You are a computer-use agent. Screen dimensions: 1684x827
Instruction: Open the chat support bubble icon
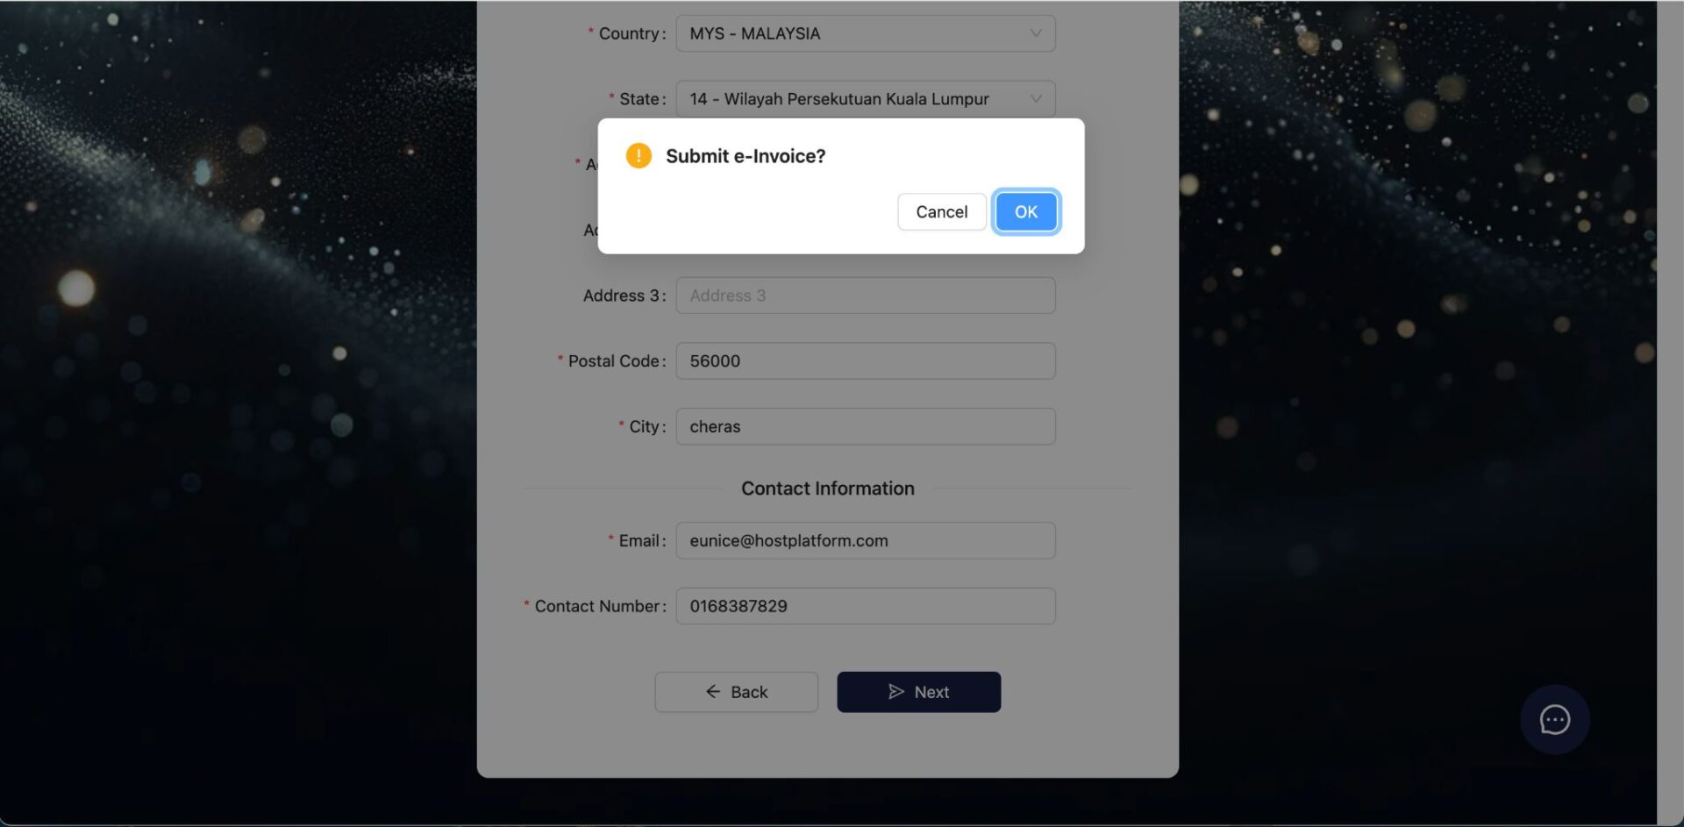1554,719
